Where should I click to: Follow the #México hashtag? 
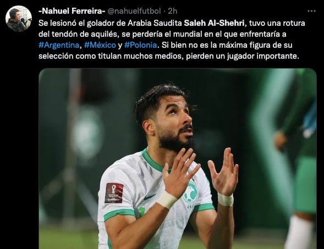click(x=100, y=45)
